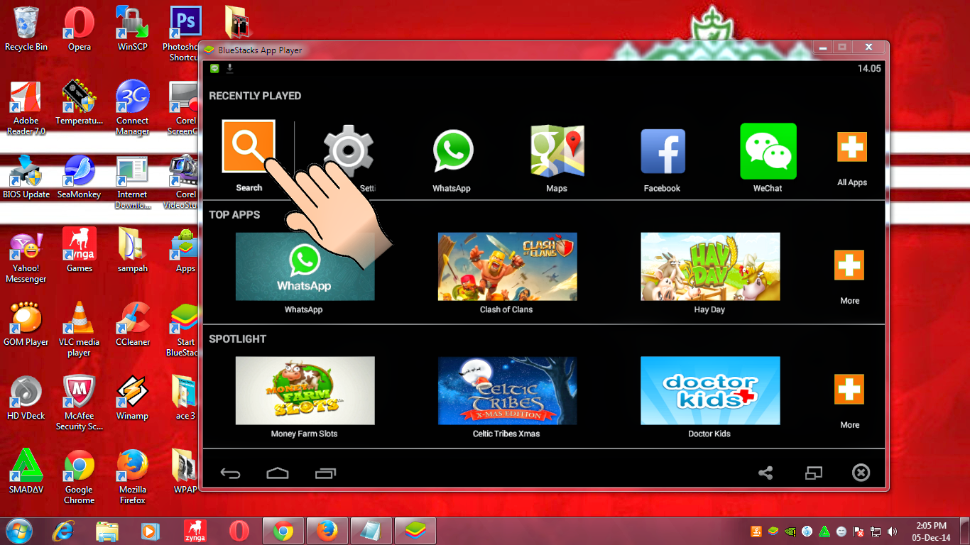Tap Android Recent apps button
The width and height of the screenshot is (970, 545).
click(325, 473)
